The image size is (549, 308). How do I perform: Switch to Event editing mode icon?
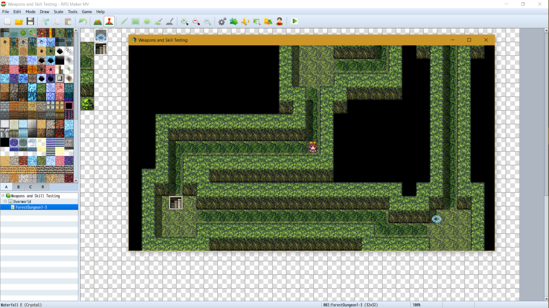click(109, 22)
